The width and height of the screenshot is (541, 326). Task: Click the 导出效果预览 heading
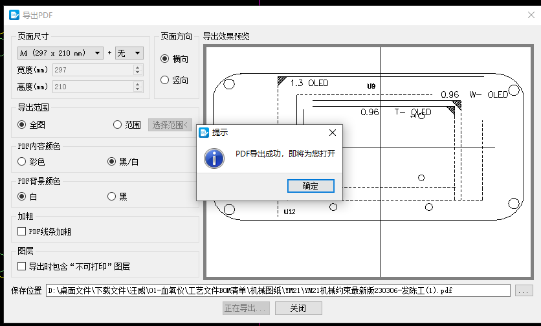click(x=226, y=36)
